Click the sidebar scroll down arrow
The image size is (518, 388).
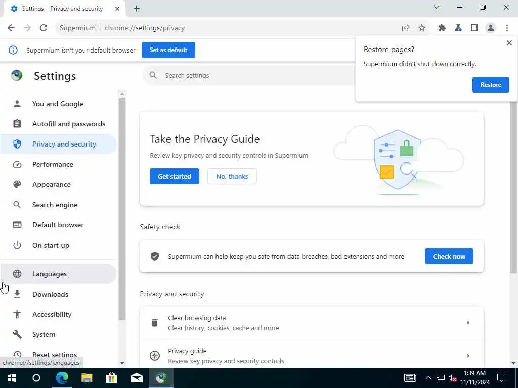122,363
